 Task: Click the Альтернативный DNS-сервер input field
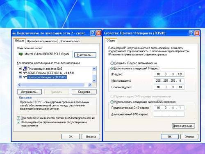(x=169, y=114)
